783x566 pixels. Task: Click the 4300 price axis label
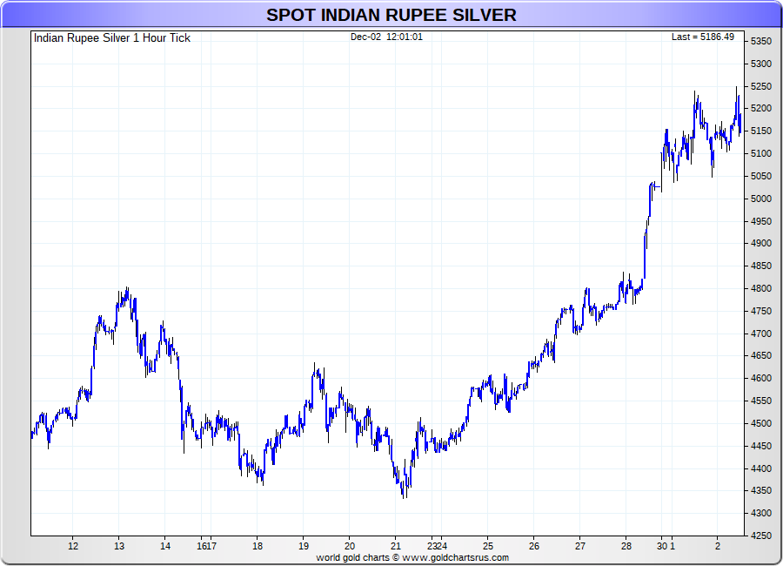tap(761, 513)
